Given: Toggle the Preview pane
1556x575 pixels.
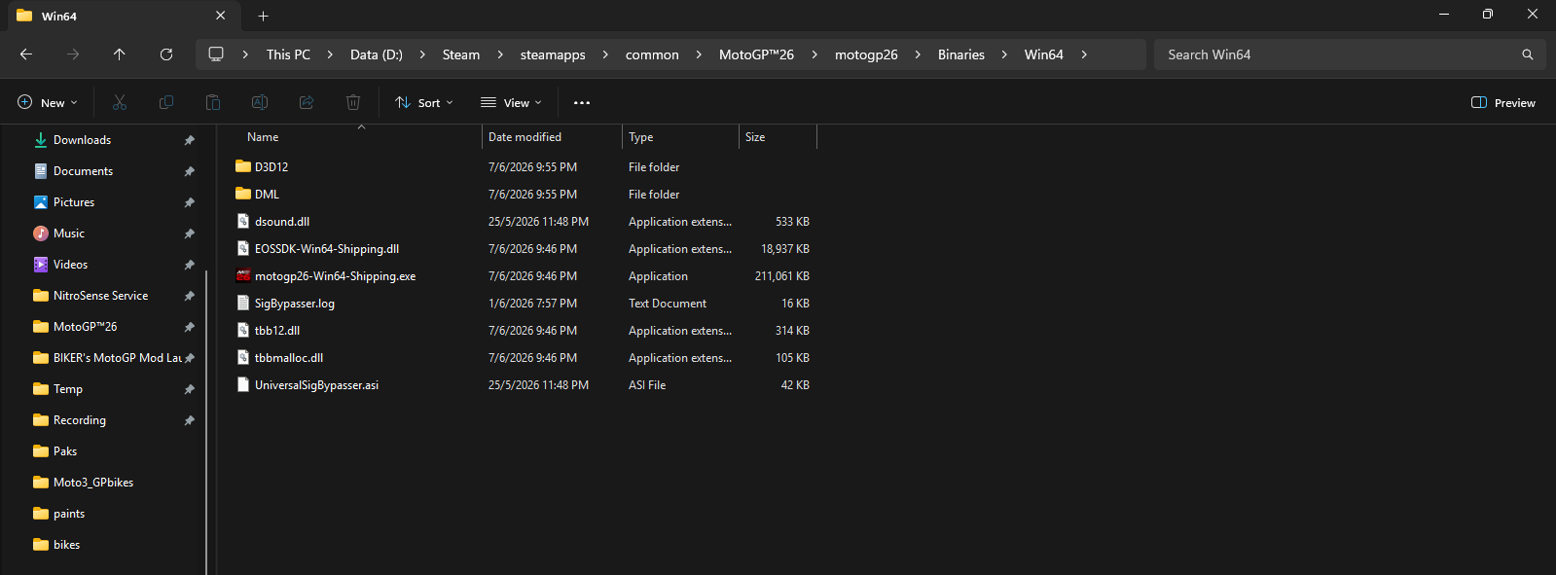Looking at the screenshot, I should (1503, 102).
